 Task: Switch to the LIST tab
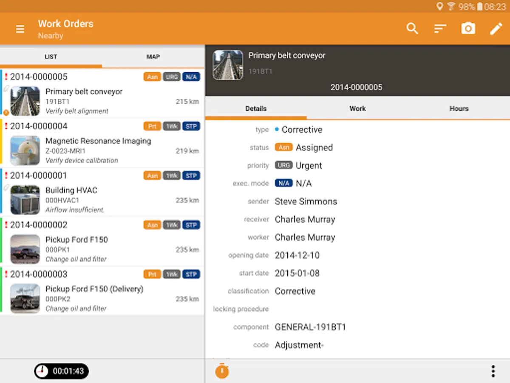(x=51, y=57)
